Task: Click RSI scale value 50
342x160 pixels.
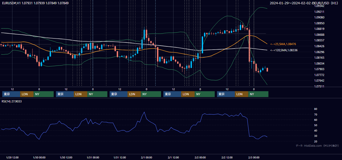Action: tap(316, 125)
